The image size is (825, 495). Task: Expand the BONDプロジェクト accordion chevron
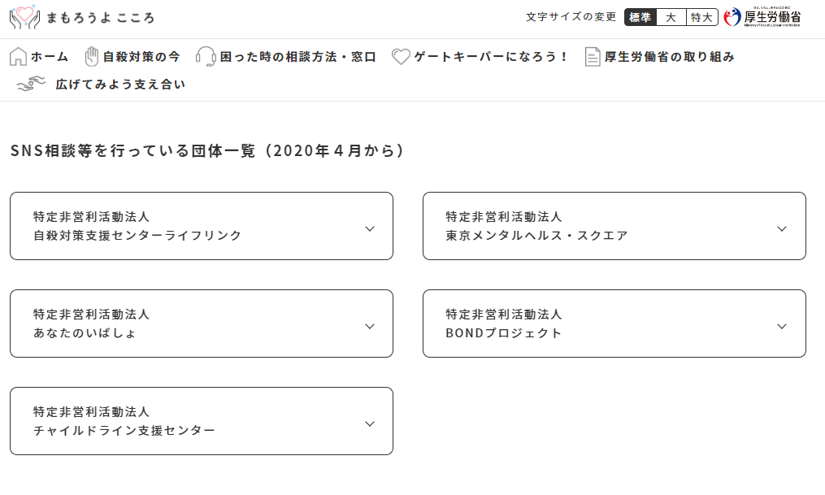point(782,326)
